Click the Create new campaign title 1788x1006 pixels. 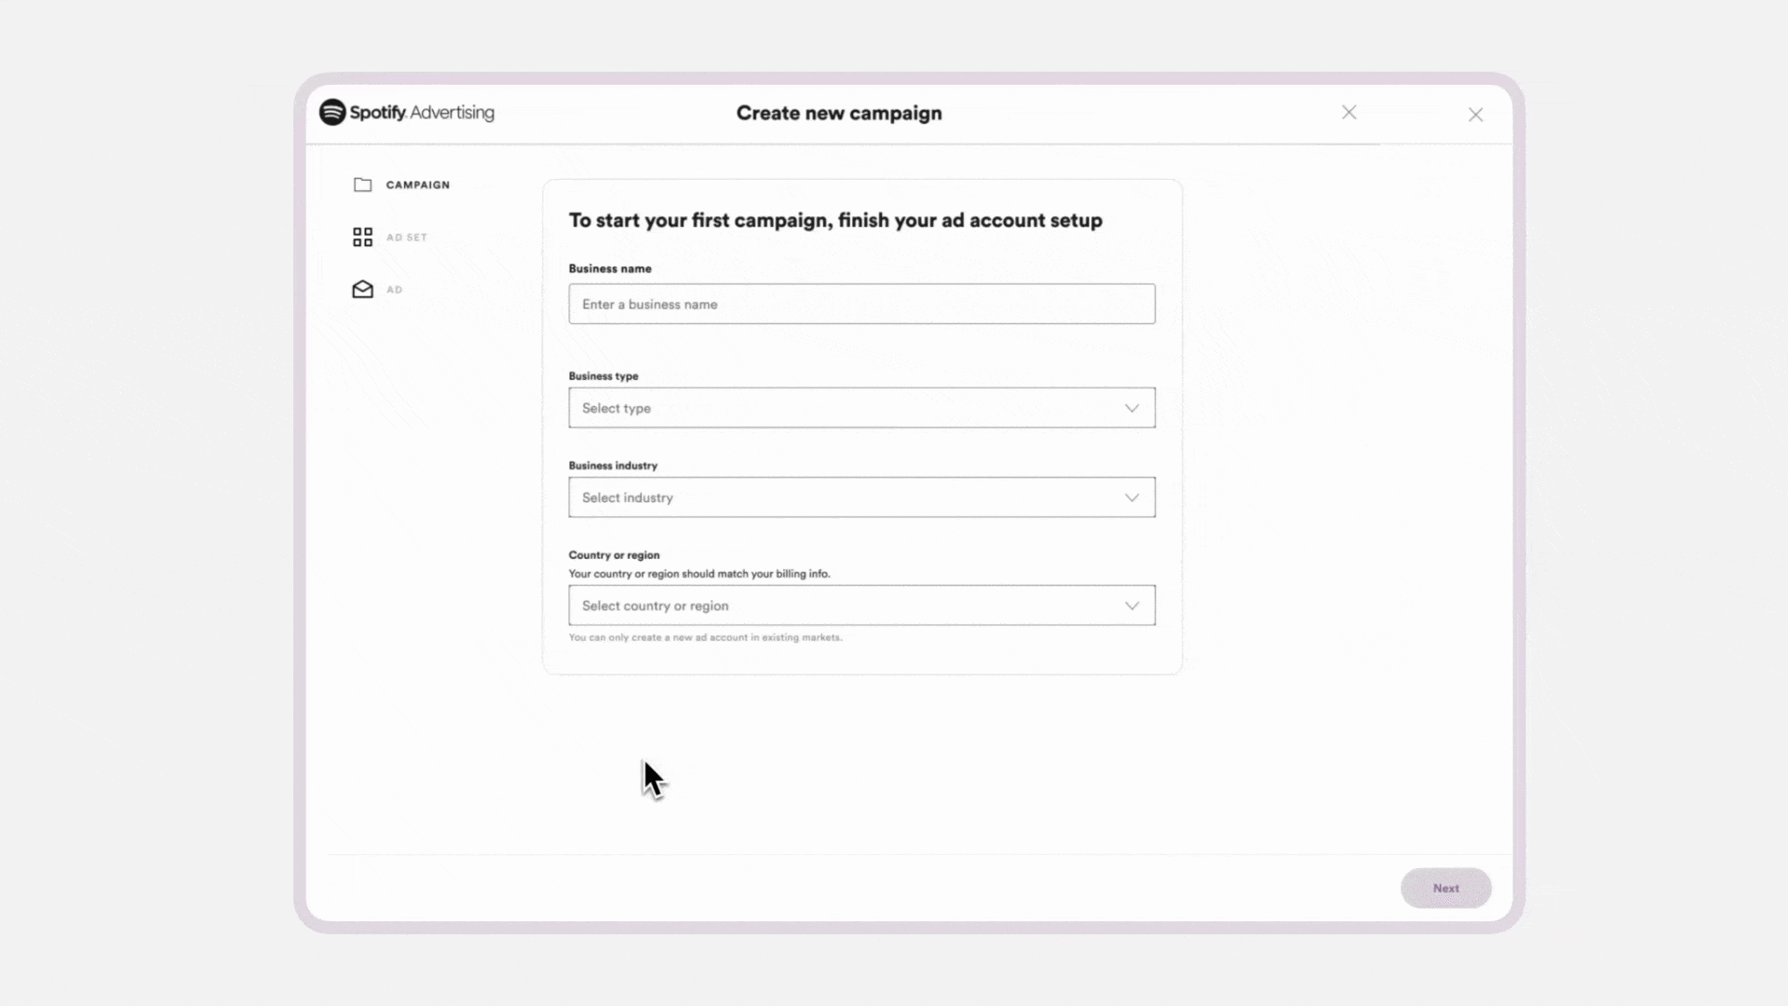click(x=838, y=113)
